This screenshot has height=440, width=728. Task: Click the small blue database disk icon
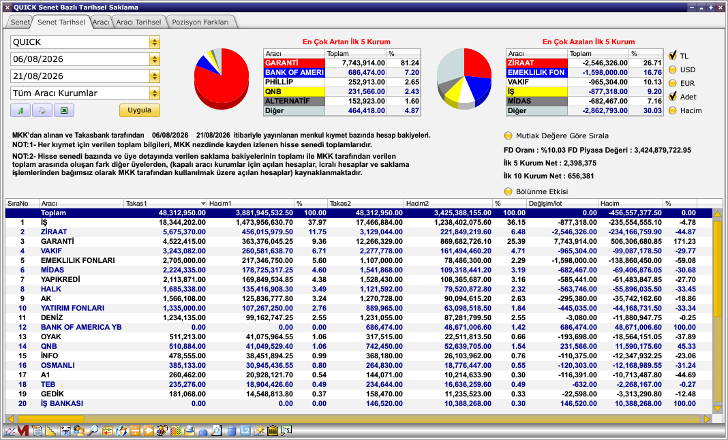pos(203,432)
